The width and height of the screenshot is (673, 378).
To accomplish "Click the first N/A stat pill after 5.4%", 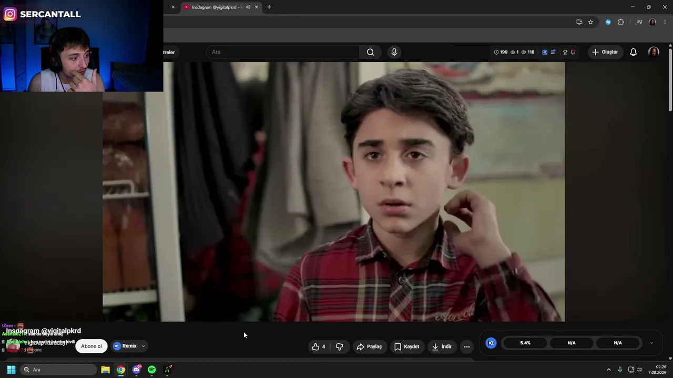I will pyautogui.click(x=572, y=343).
